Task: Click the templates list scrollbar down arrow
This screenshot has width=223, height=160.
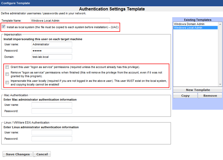Action: [220, 84]
